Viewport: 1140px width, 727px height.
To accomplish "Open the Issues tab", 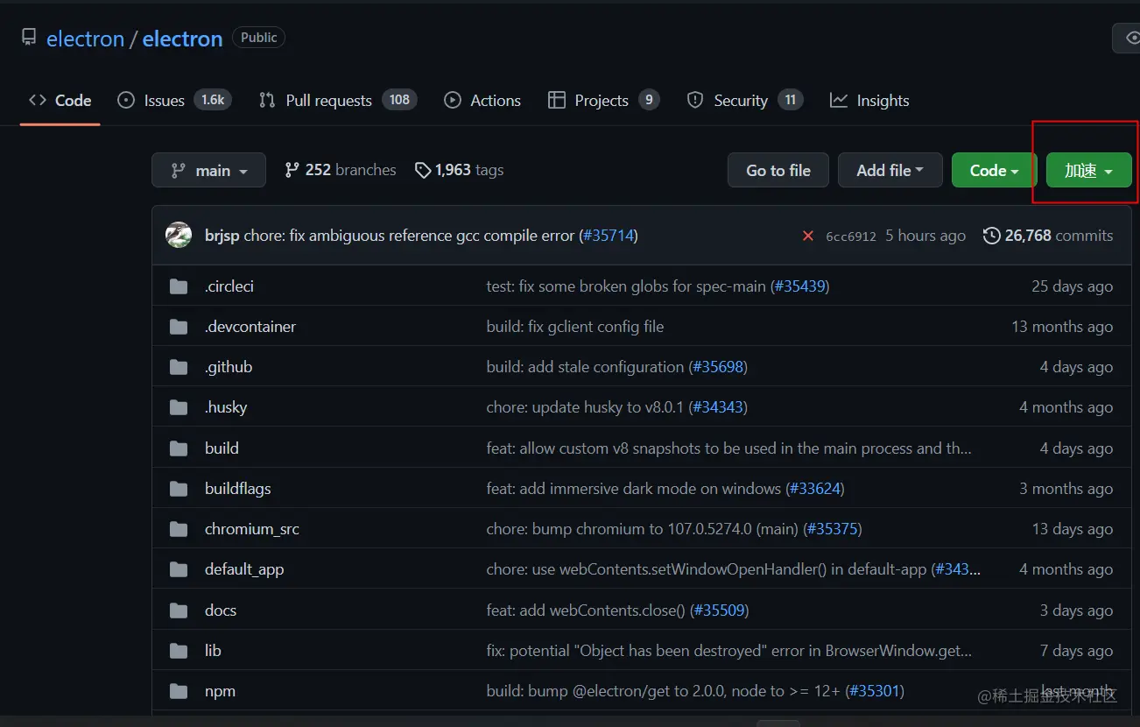I will 174,101.
